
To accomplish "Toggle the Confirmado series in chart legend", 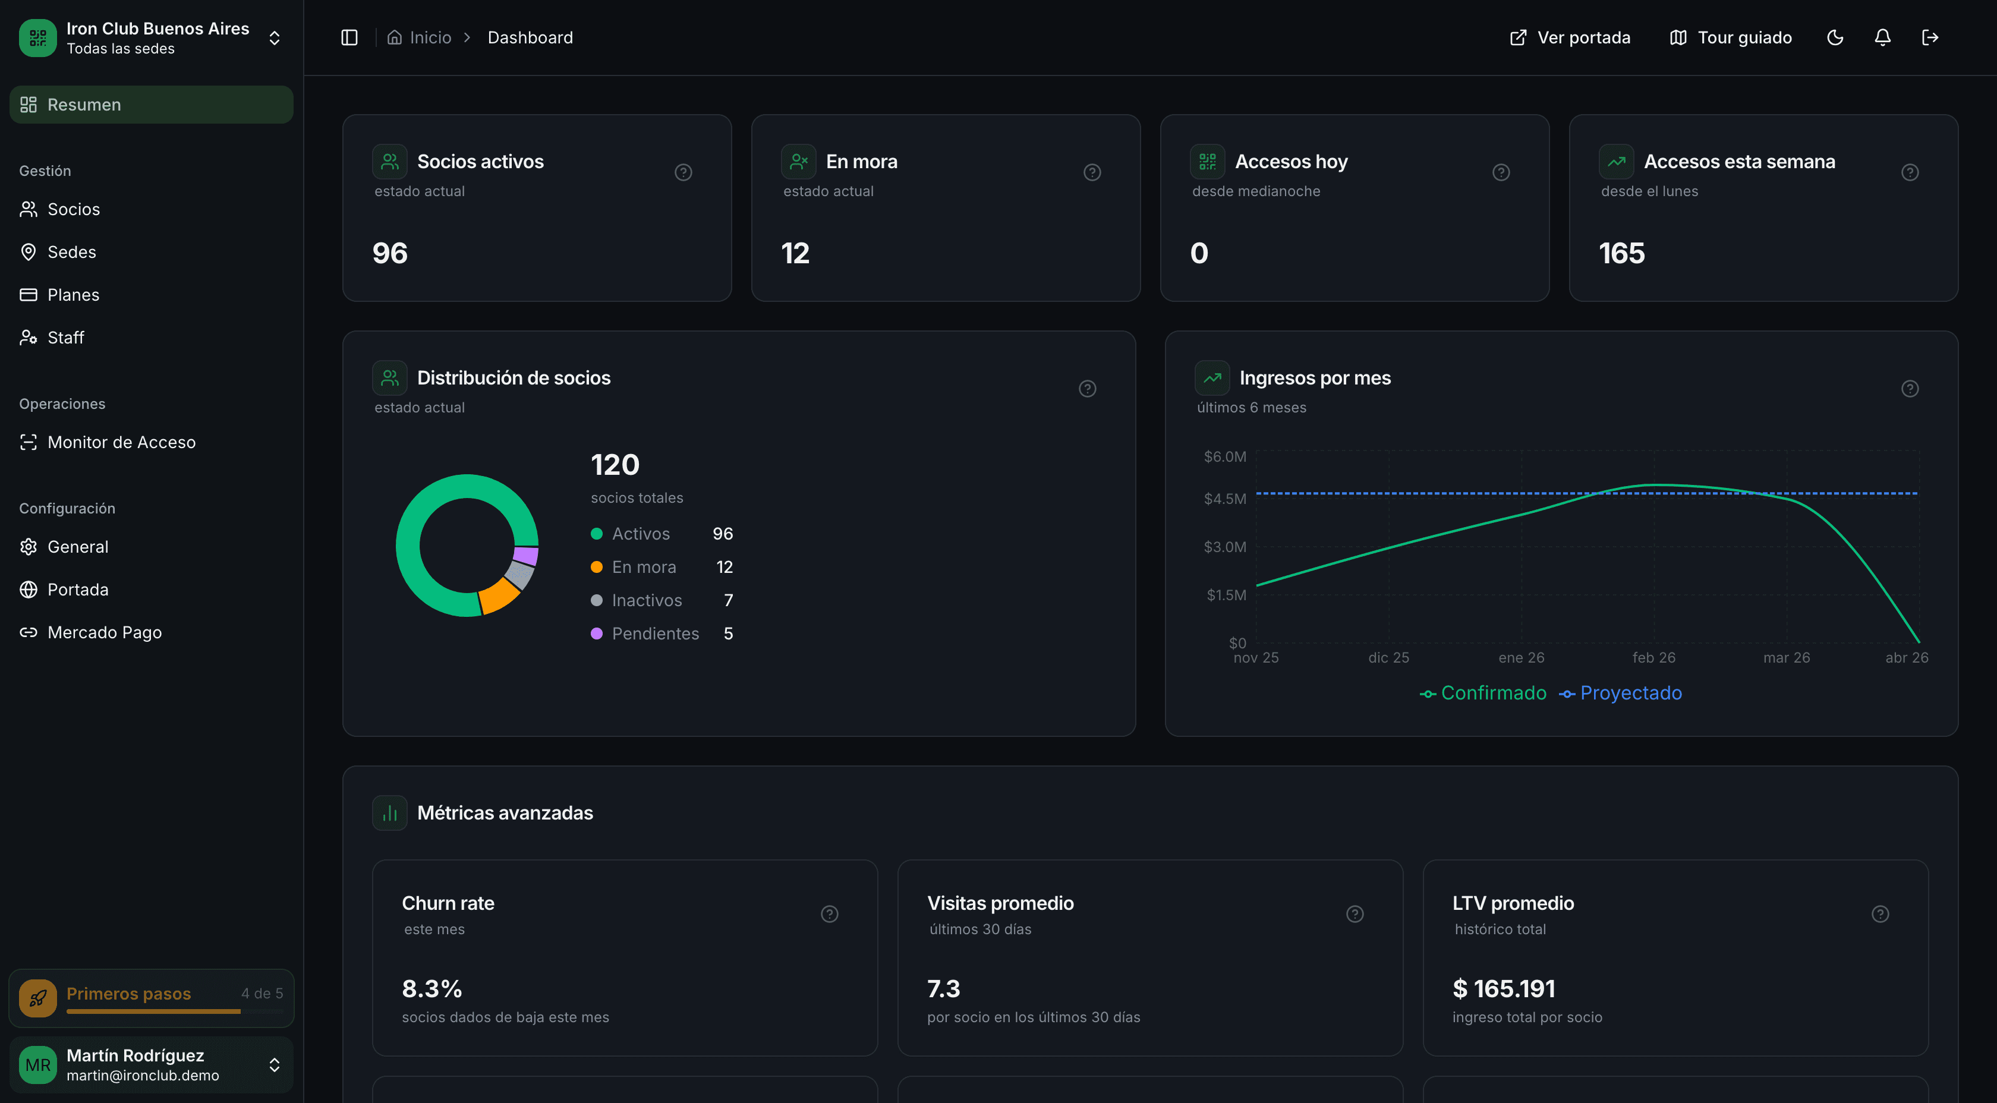I will 1483,693.
